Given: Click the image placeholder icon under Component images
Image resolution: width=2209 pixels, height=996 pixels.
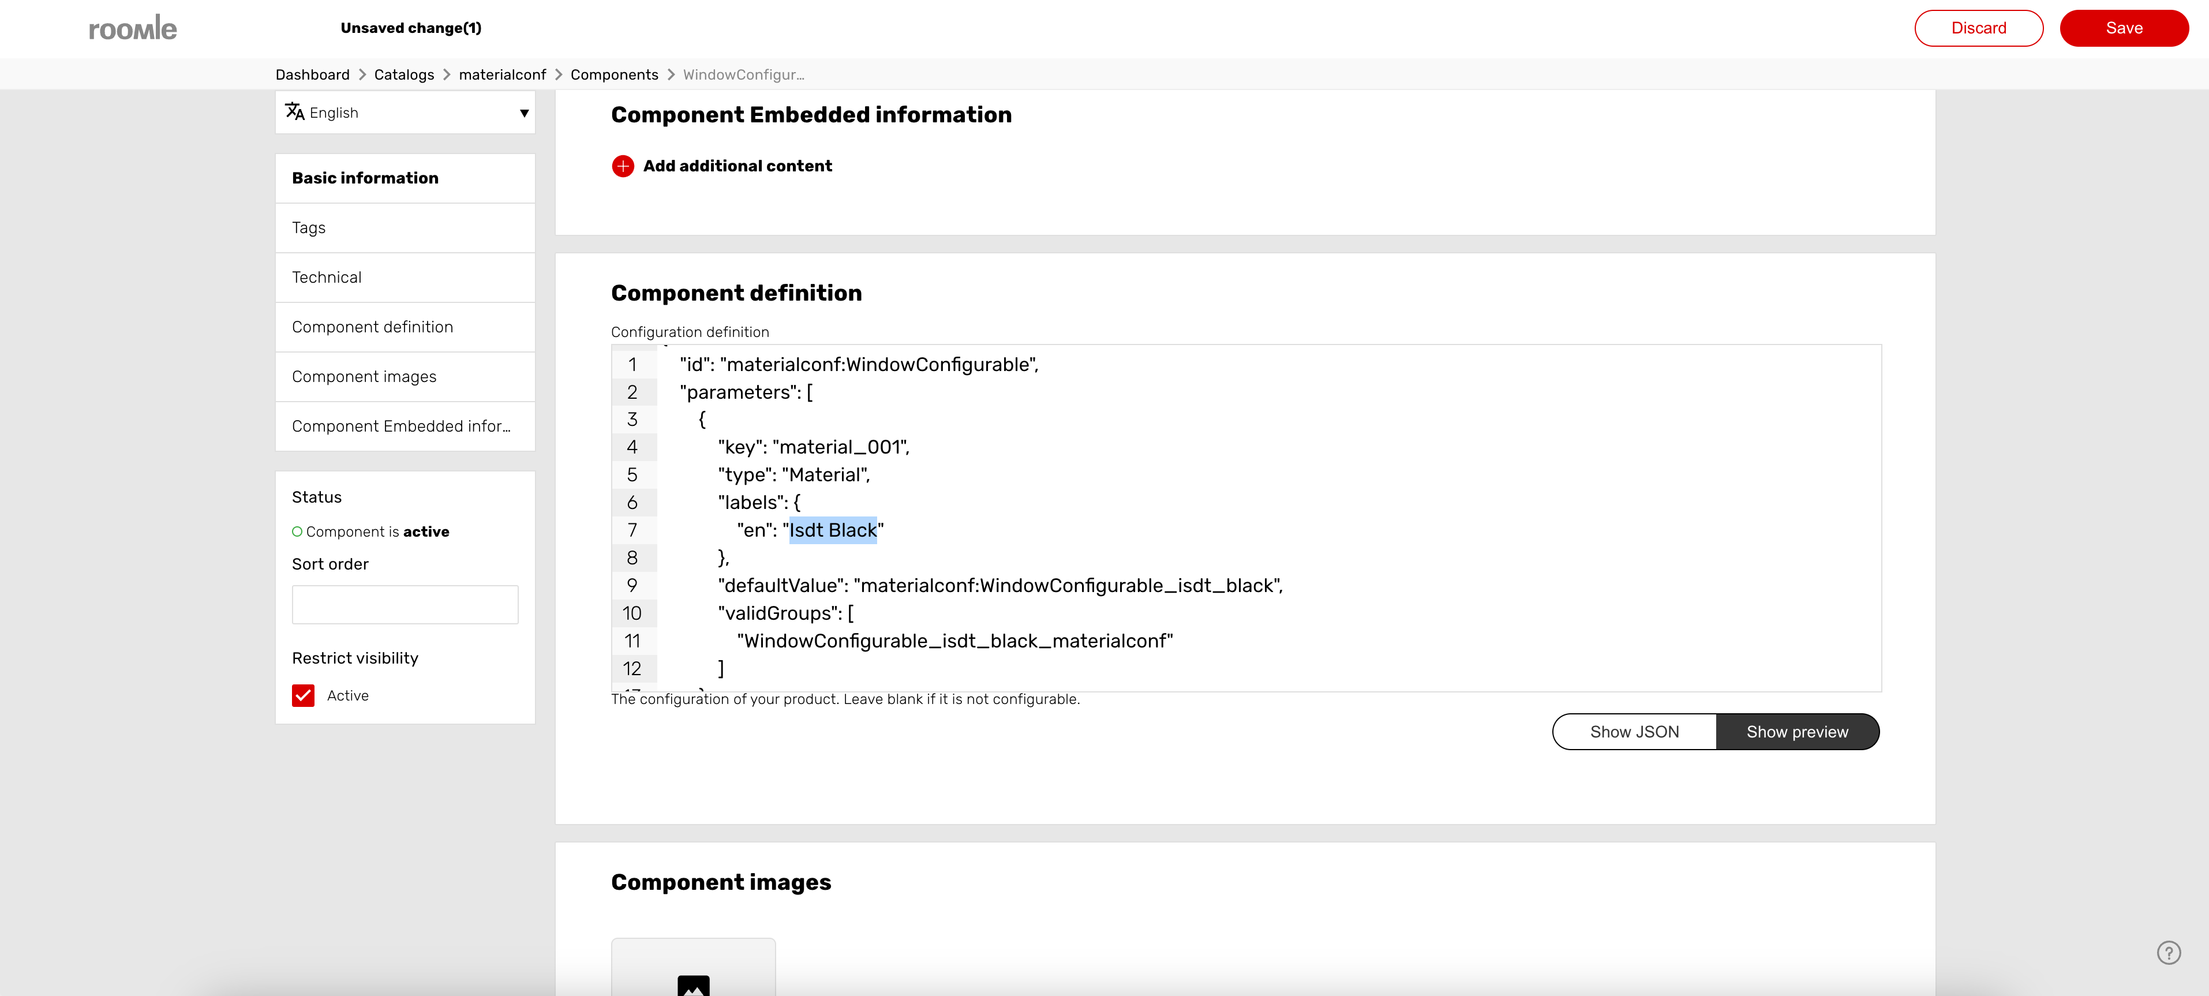Looking at the screenshot, I should pos(693,984).
